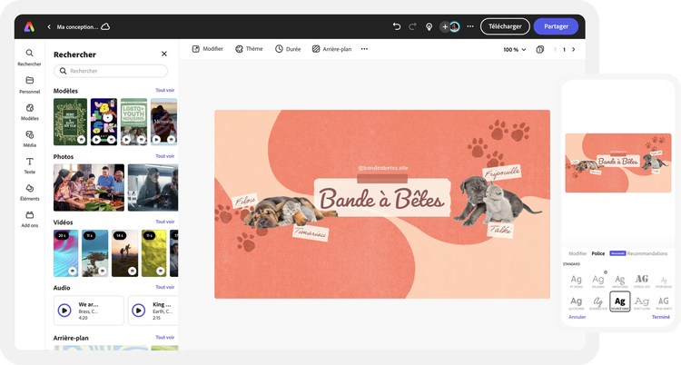Open the Rechercher tool in the sidebar

[x=30, y=57]
